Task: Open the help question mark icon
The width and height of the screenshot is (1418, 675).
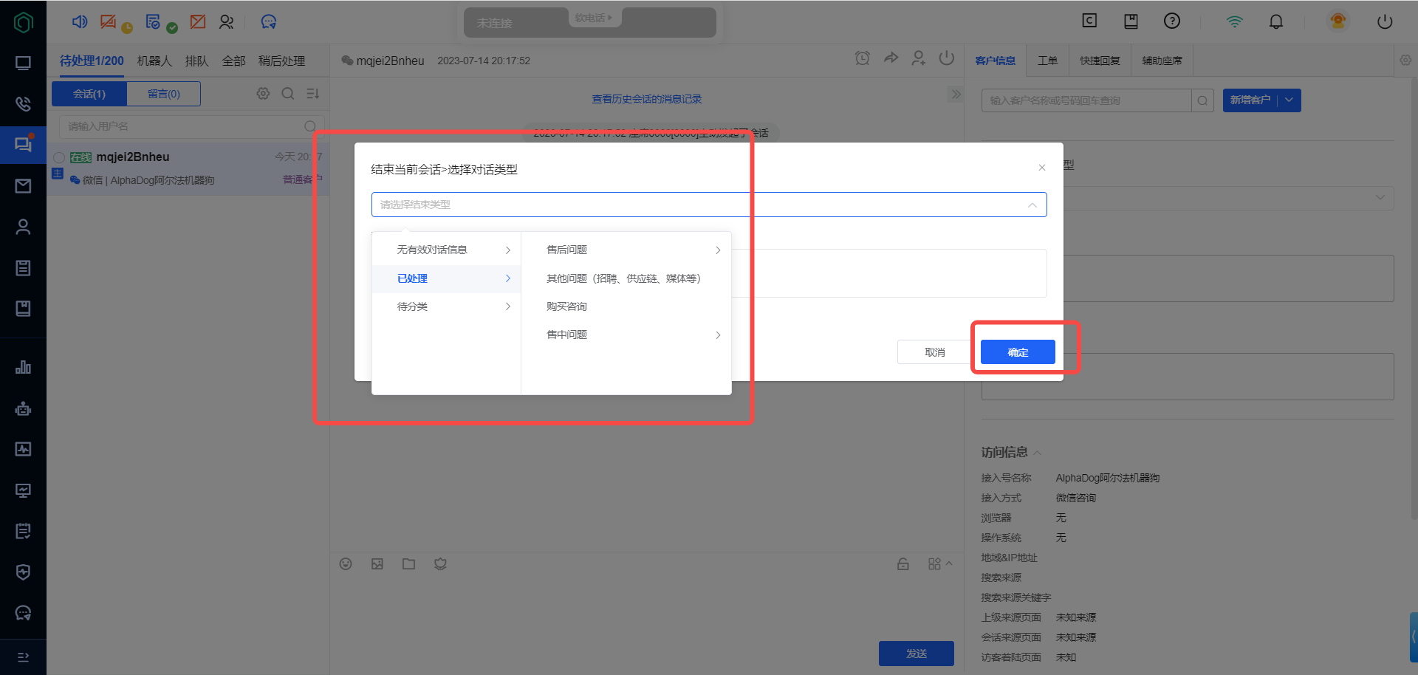Action: coord(1171,21)
